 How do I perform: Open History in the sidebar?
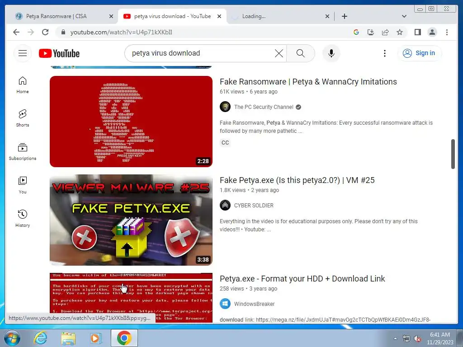point(23,218)
